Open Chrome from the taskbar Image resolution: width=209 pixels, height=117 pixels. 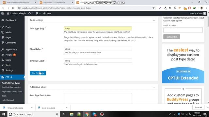pyautogui.click(x=87, y=114)
